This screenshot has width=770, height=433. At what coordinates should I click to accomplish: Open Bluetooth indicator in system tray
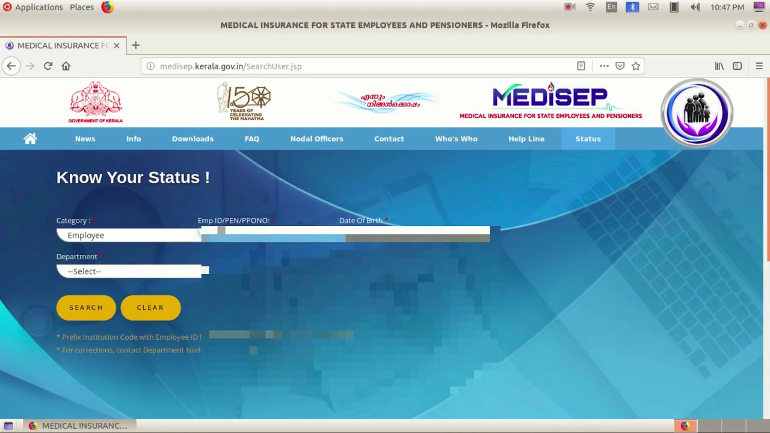point(632,7)
